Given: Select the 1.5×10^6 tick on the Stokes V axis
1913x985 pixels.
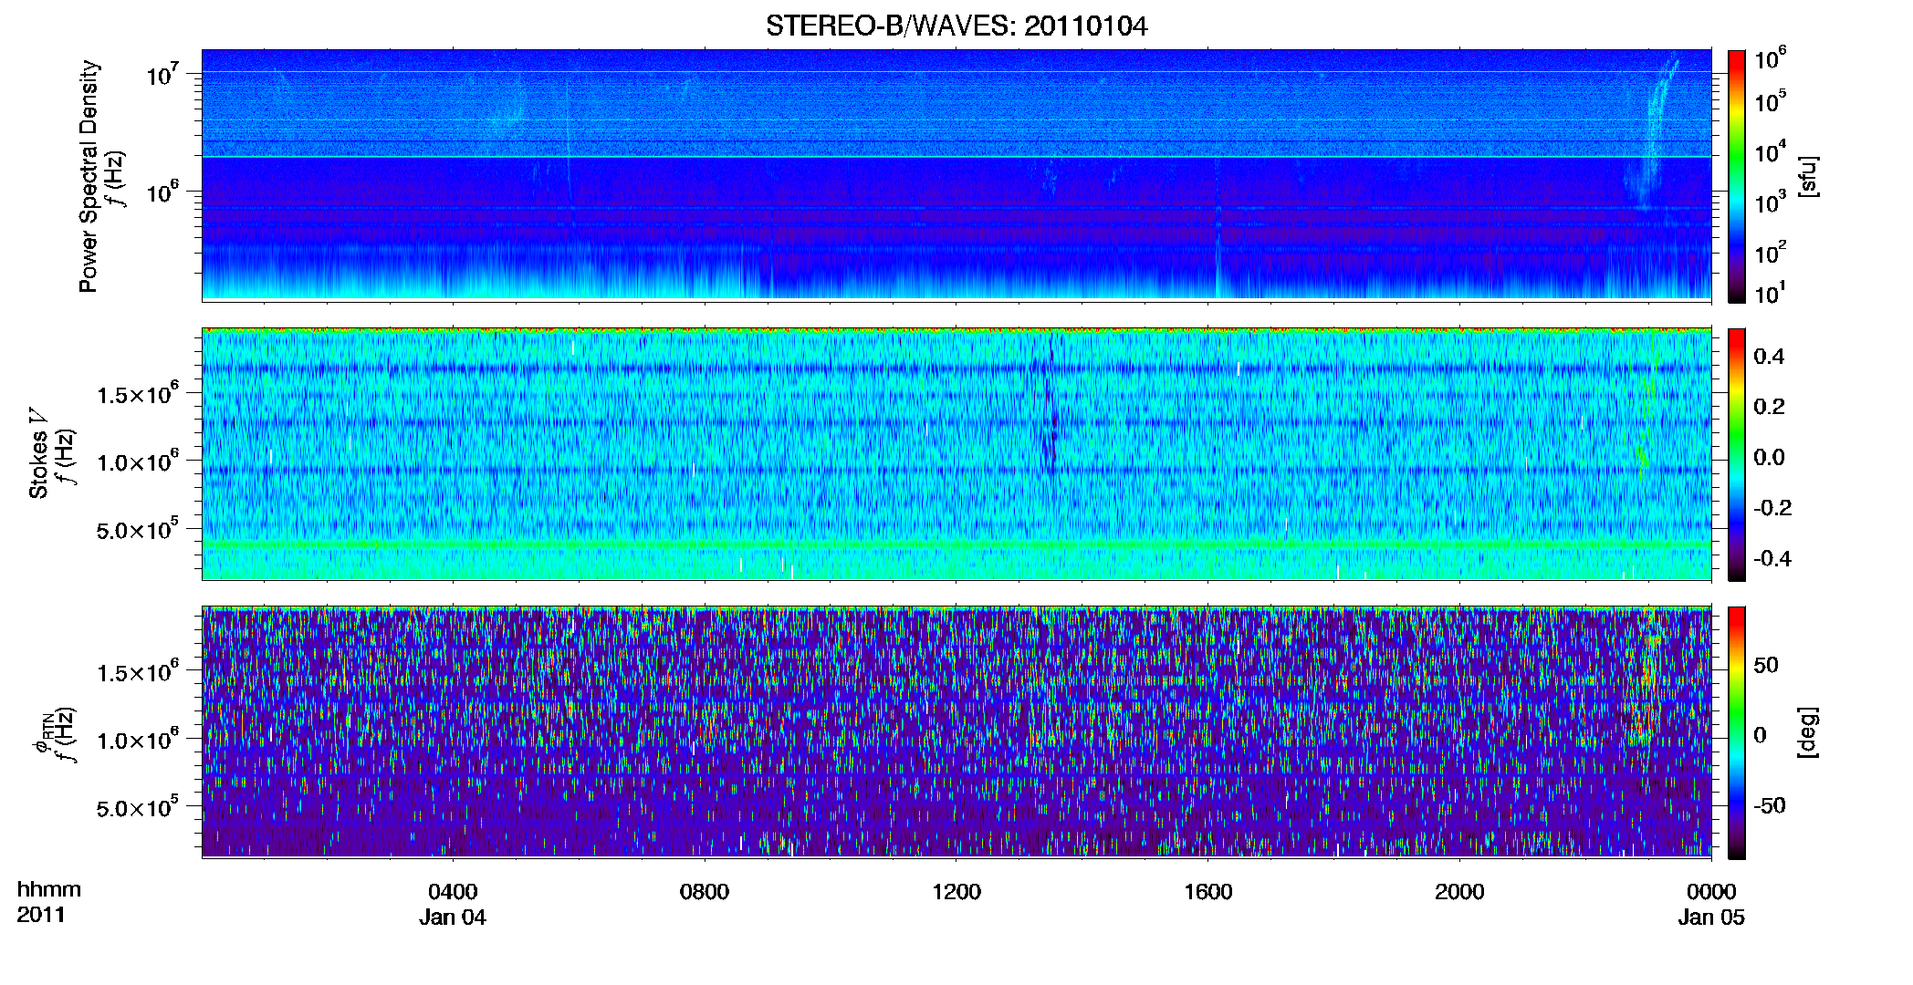Looking at the screenshot, I should pyautogui.click(x=138, y=393).
